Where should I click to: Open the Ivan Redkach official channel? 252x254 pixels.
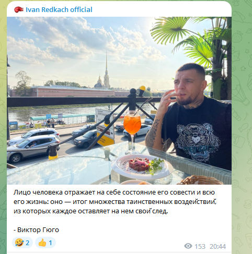click(59, 9)
